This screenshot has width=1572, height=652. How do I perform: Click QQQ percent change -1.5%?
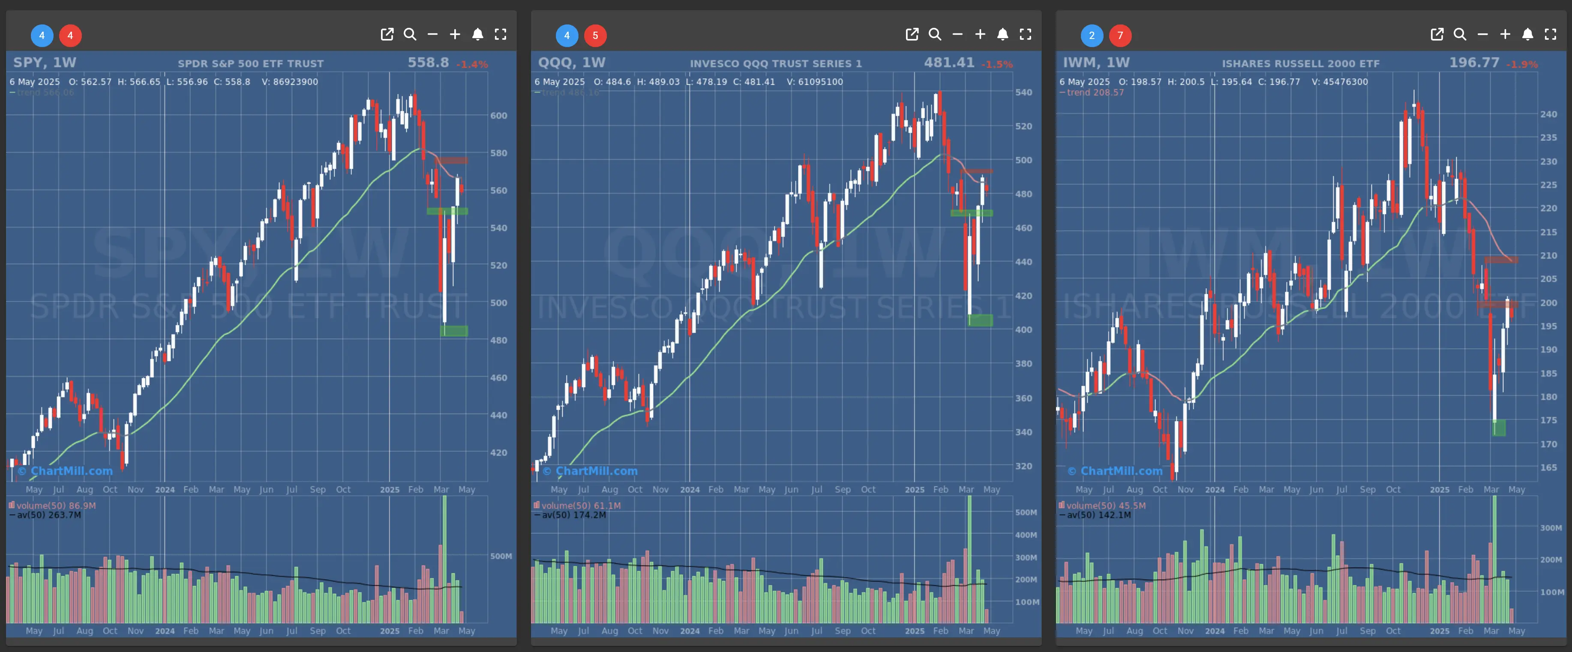pos(996,64)
